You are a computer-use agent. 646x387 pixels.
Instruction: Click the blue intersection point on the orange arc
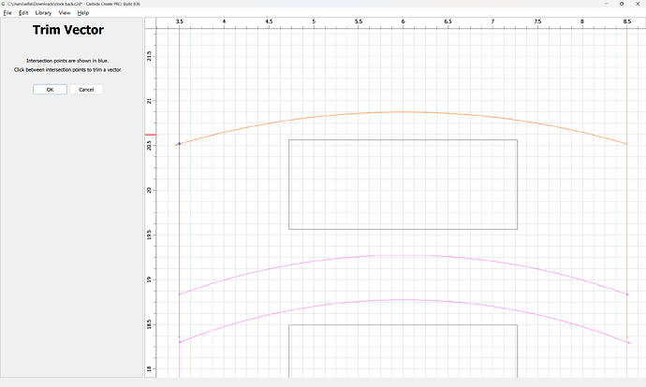tap(179, 144)
